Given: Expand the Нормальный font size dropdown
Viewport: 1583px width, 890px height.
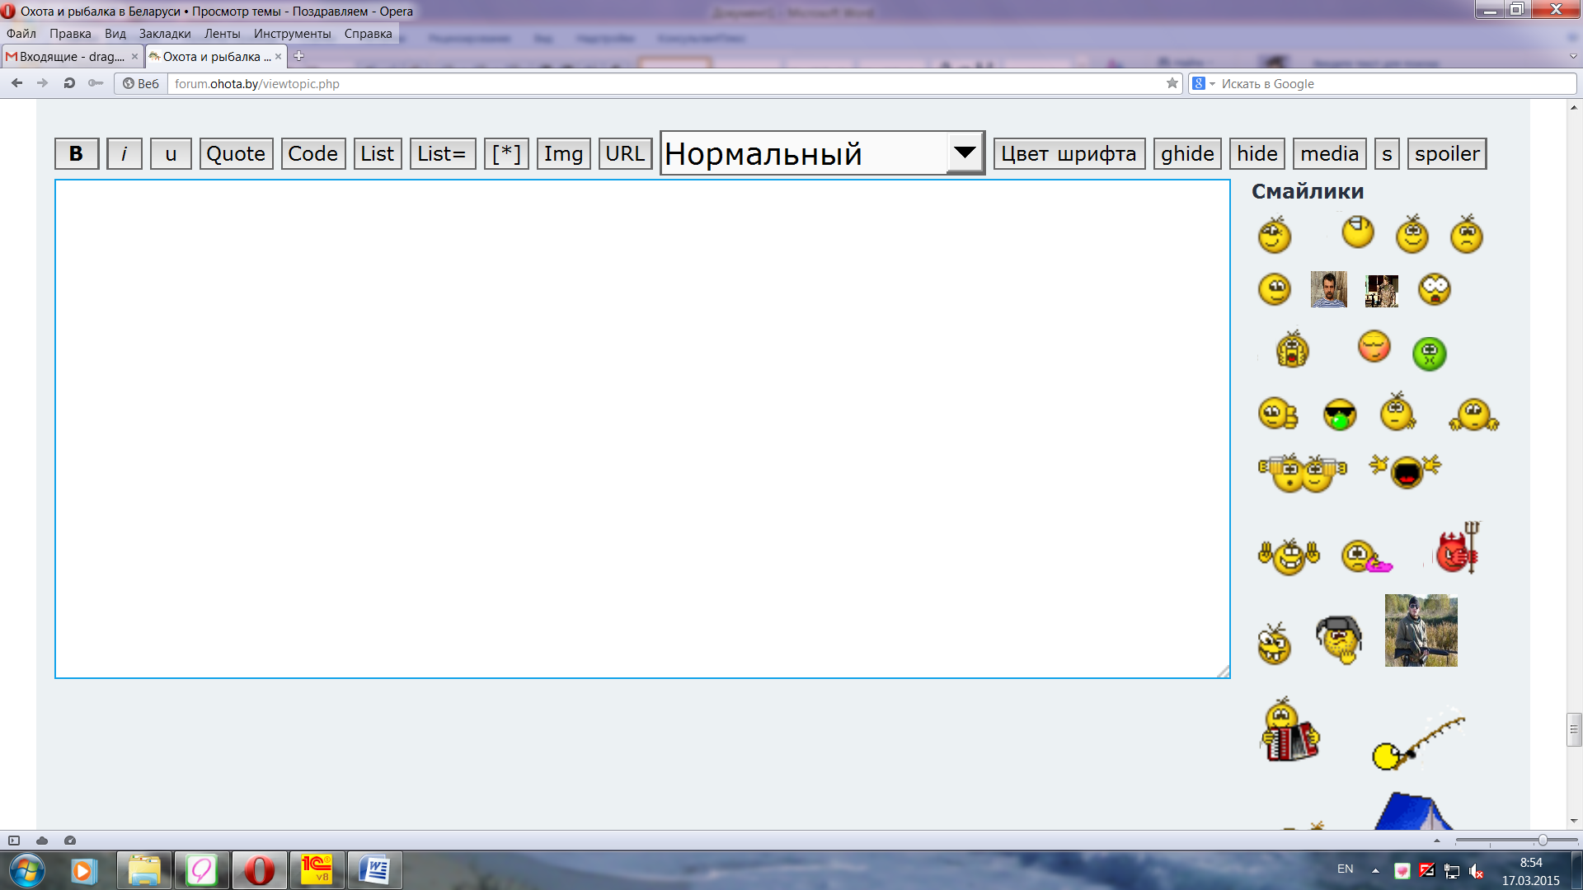Looking at the screenshot, I should [x=964, y=153].
